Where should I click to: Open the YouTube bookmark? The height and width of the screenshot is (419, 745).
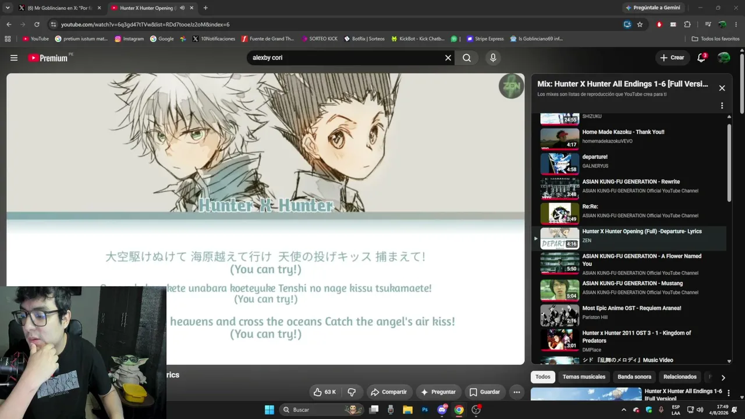coord(36,39)
